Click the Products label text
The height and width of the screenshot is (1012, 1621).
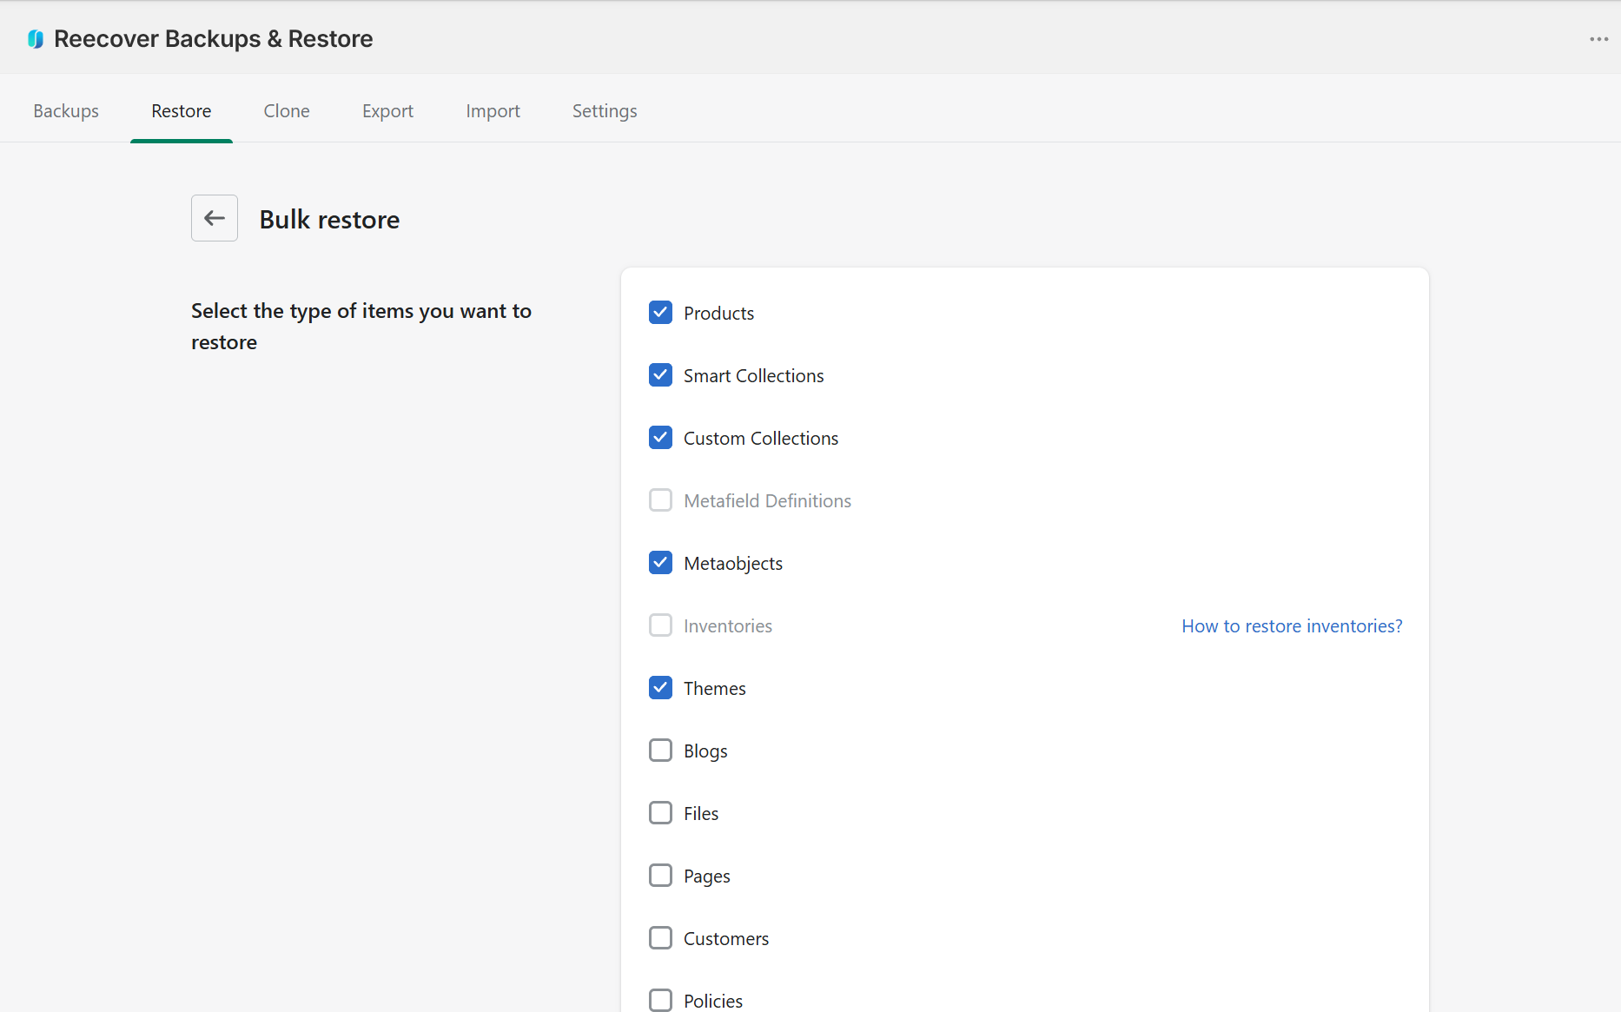pyautogui.click(x=718, y=314)
